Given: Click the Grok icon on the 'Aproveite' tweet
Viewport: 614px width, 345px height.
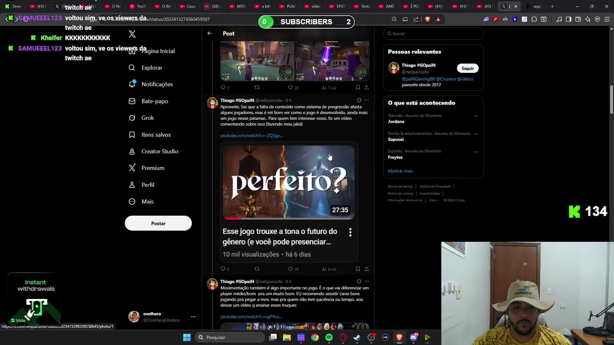Looking at the screenshot, I should tap(359, 100).
